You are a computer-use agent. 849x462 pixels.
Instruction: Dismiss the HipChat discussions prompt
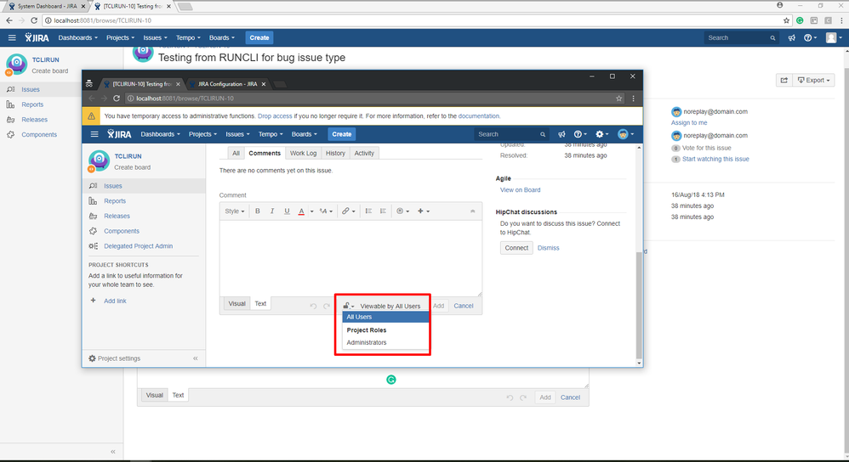click(x=549, y=248)
